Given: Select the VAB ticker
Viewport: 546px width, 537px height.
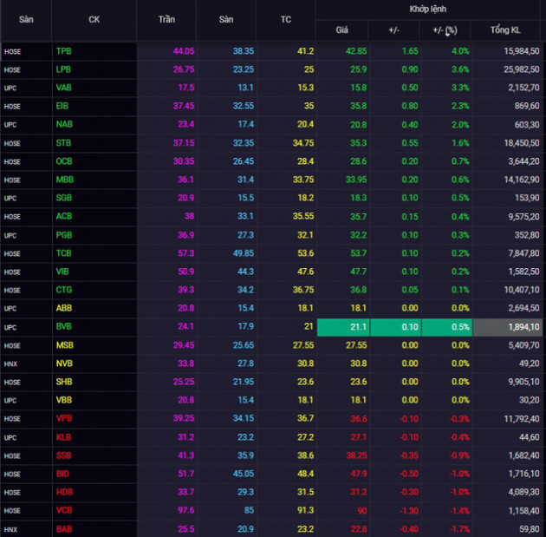Looking at the screenshot, I should (64, 88).
